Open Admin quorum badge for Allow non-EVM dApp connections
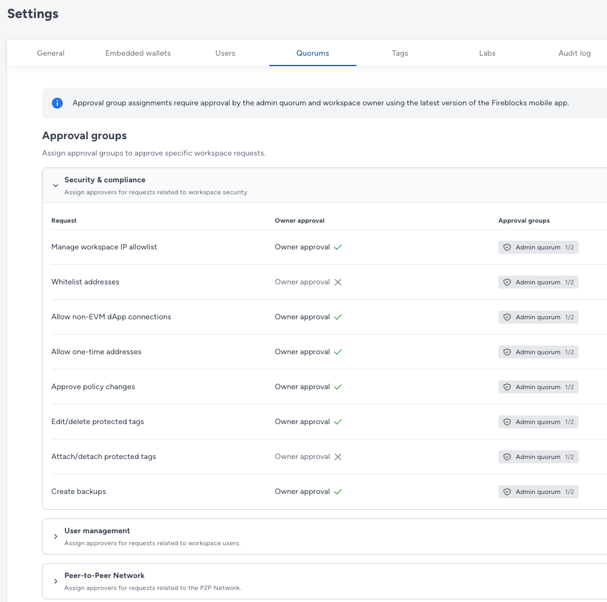 tap(538, 317)
